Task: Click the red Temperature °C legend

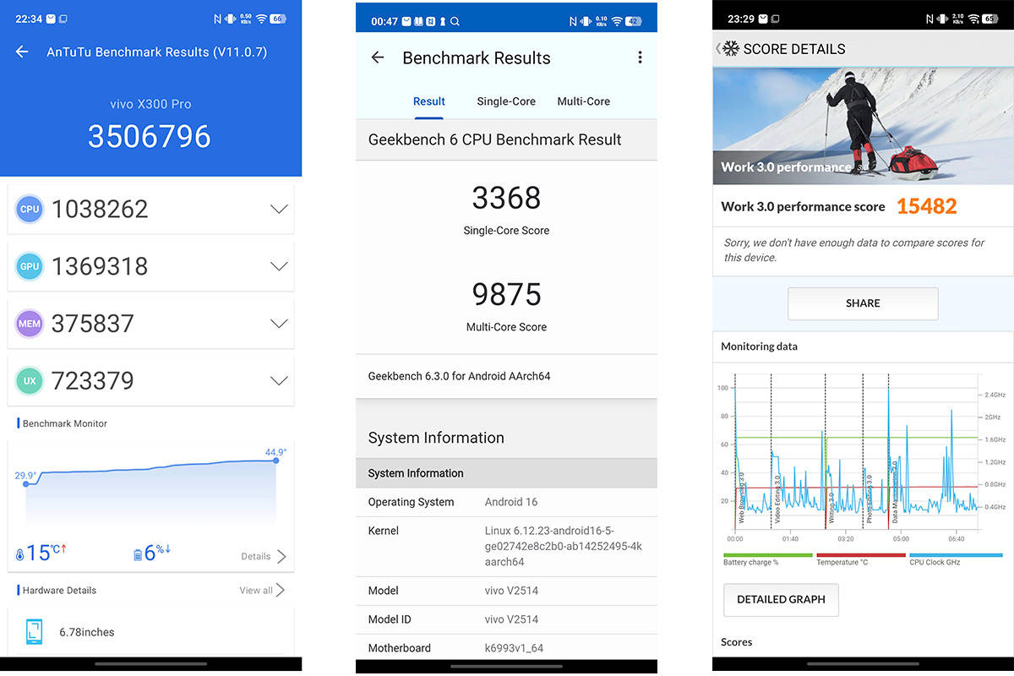Action: coord(861,559)
